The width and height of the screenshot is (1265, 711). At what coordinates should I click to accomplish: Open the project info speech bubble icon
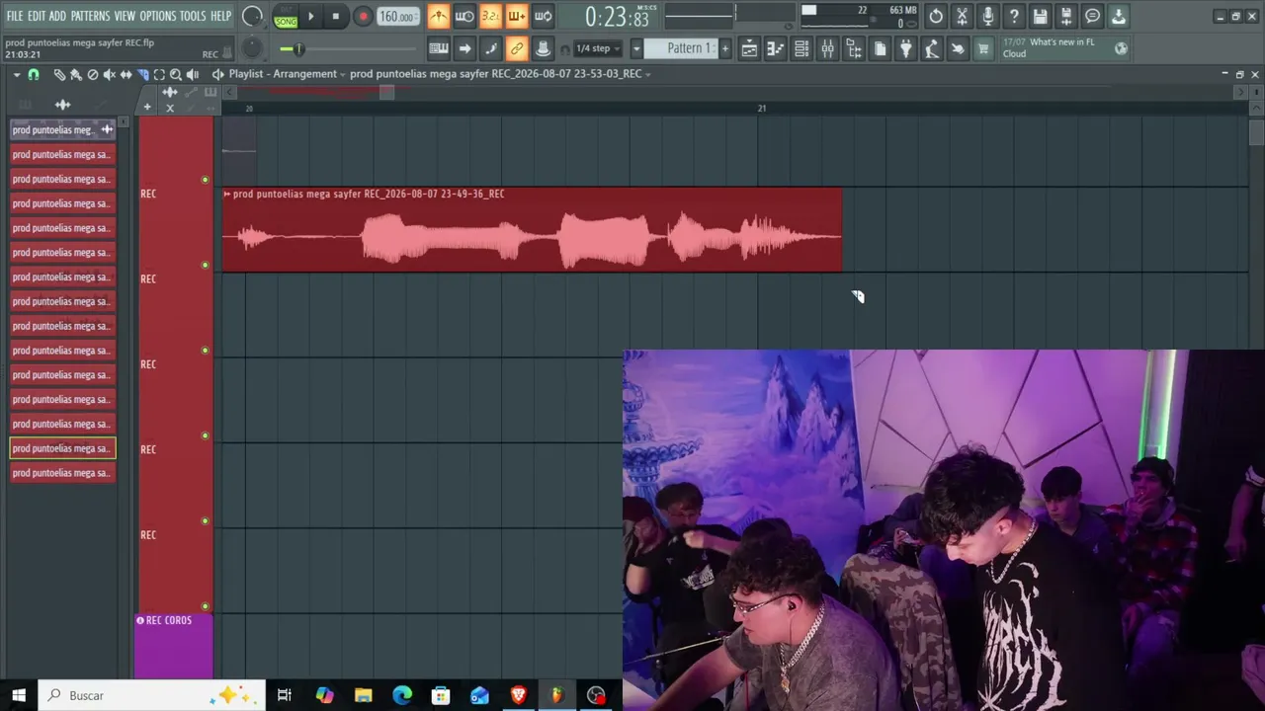point(1092,17)
